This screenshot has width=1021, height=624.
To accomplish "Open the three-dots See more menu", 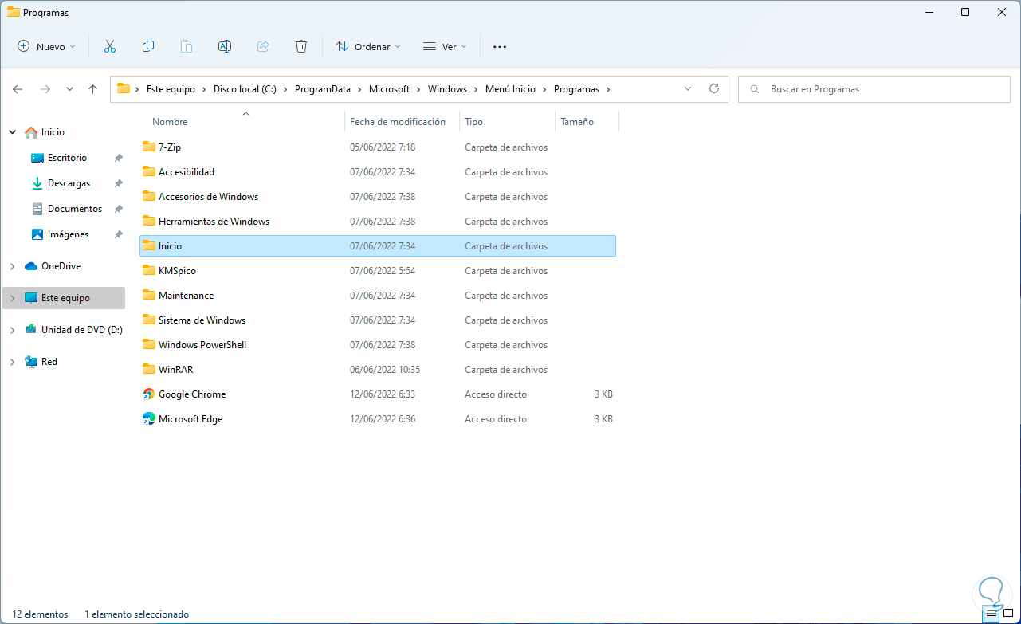I will coord(500,47).
